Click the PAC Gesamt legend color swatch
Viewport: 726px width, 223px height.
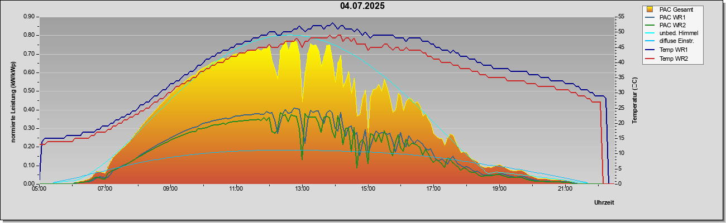(650, 9)
